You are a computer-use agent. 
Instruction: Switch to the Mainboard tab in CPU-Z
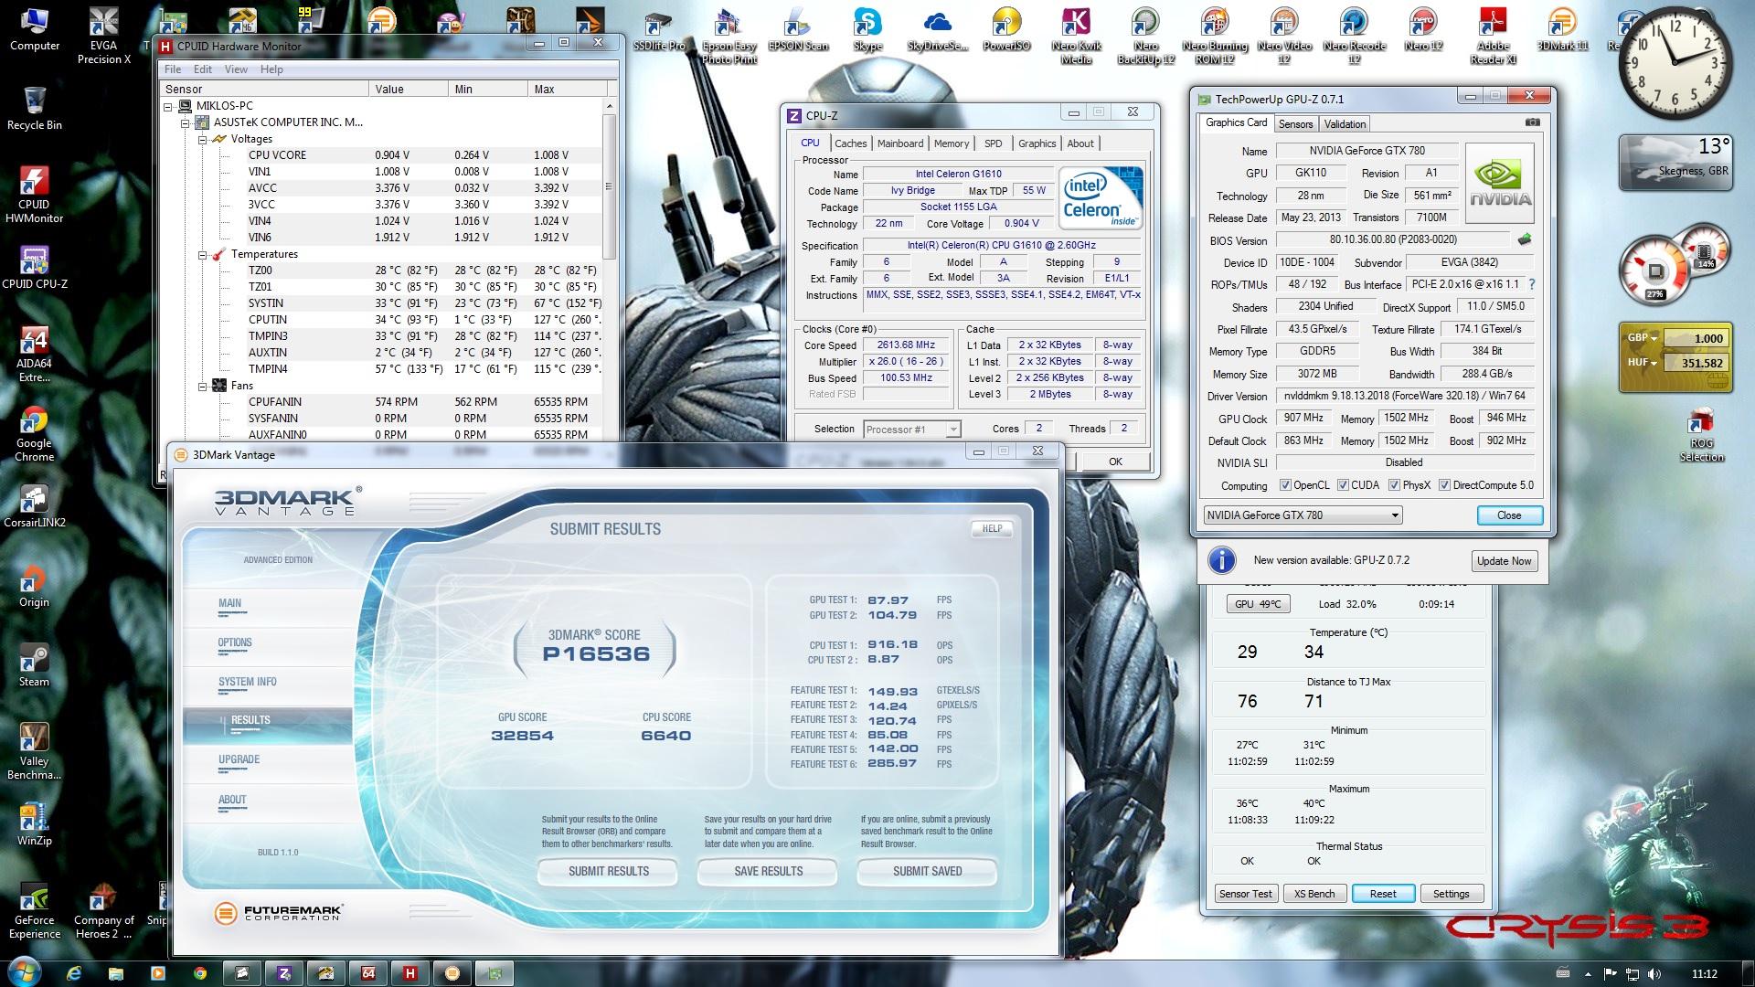(x=900, y=143)
